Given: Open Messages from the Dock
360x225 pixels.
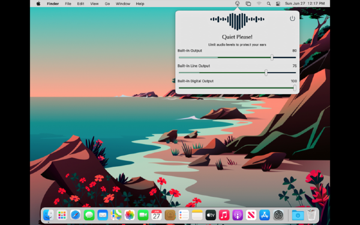Looking at the screenshot, I should (89, 215).
